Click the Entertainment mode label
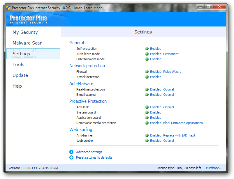234x179 pixels. pos(90,59)
